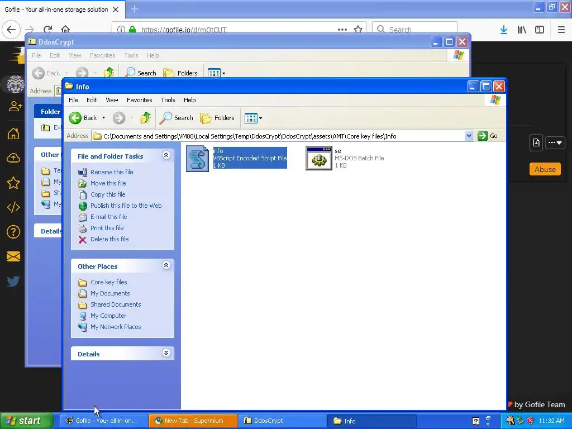572x429 pixels.
Task: Click E-mail this file
Action: [x=109, y=217]
